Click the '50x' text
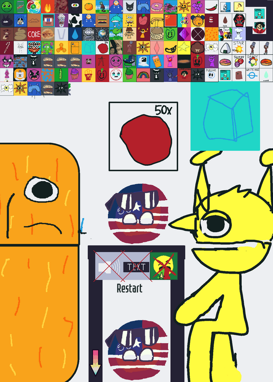This screenshot has height=382, width=273. pos(163,110)
